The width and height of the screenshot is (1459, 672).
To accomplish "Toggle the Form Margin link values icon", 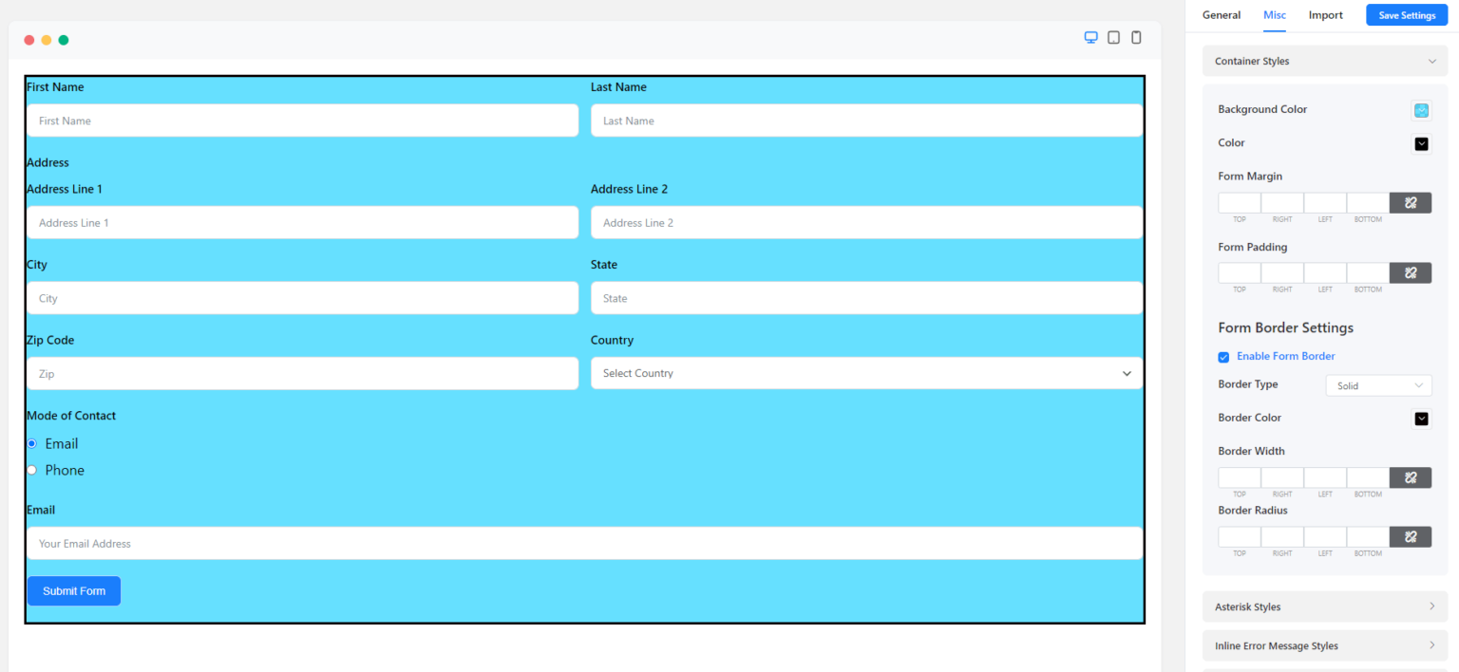I will [1410, 202].
